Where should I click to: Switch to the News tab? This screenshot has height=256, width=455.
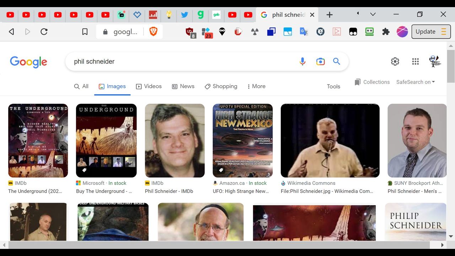[183, 86]
